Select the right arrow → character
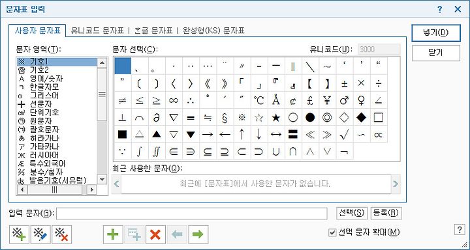Screen dimensions: 470x250 point(208,135)
